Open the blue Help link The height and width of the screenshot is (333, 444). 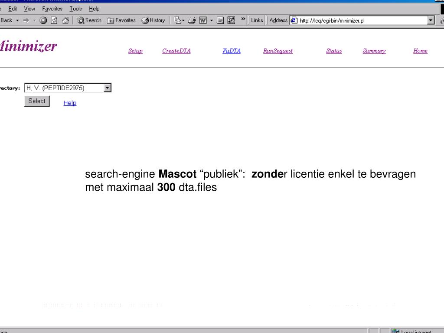70,103
